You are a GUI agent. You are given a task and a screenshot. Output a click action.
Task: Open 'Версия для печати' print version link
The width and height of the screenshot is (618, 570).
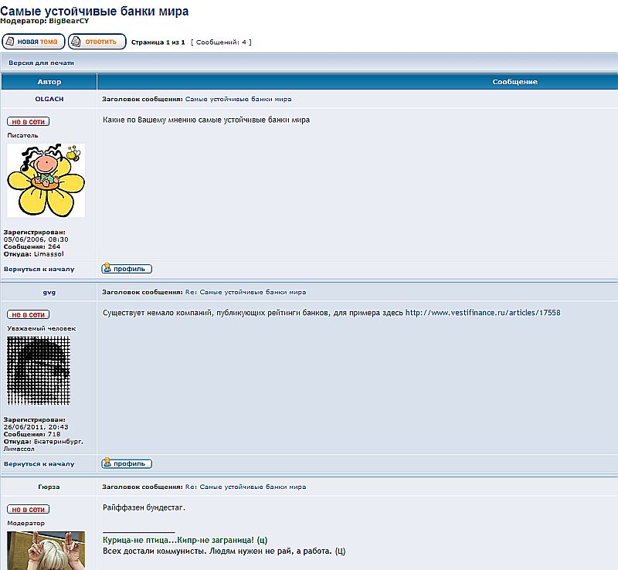[42, 63]
